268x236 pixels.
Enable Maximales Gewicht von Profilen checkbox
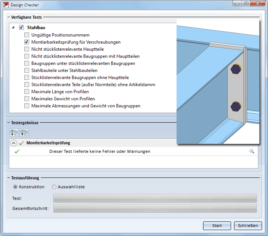27,99
